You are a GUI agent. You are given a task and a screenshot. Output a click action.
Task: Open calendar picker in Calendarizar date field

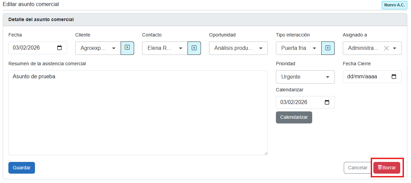click(x=327, y=102)
